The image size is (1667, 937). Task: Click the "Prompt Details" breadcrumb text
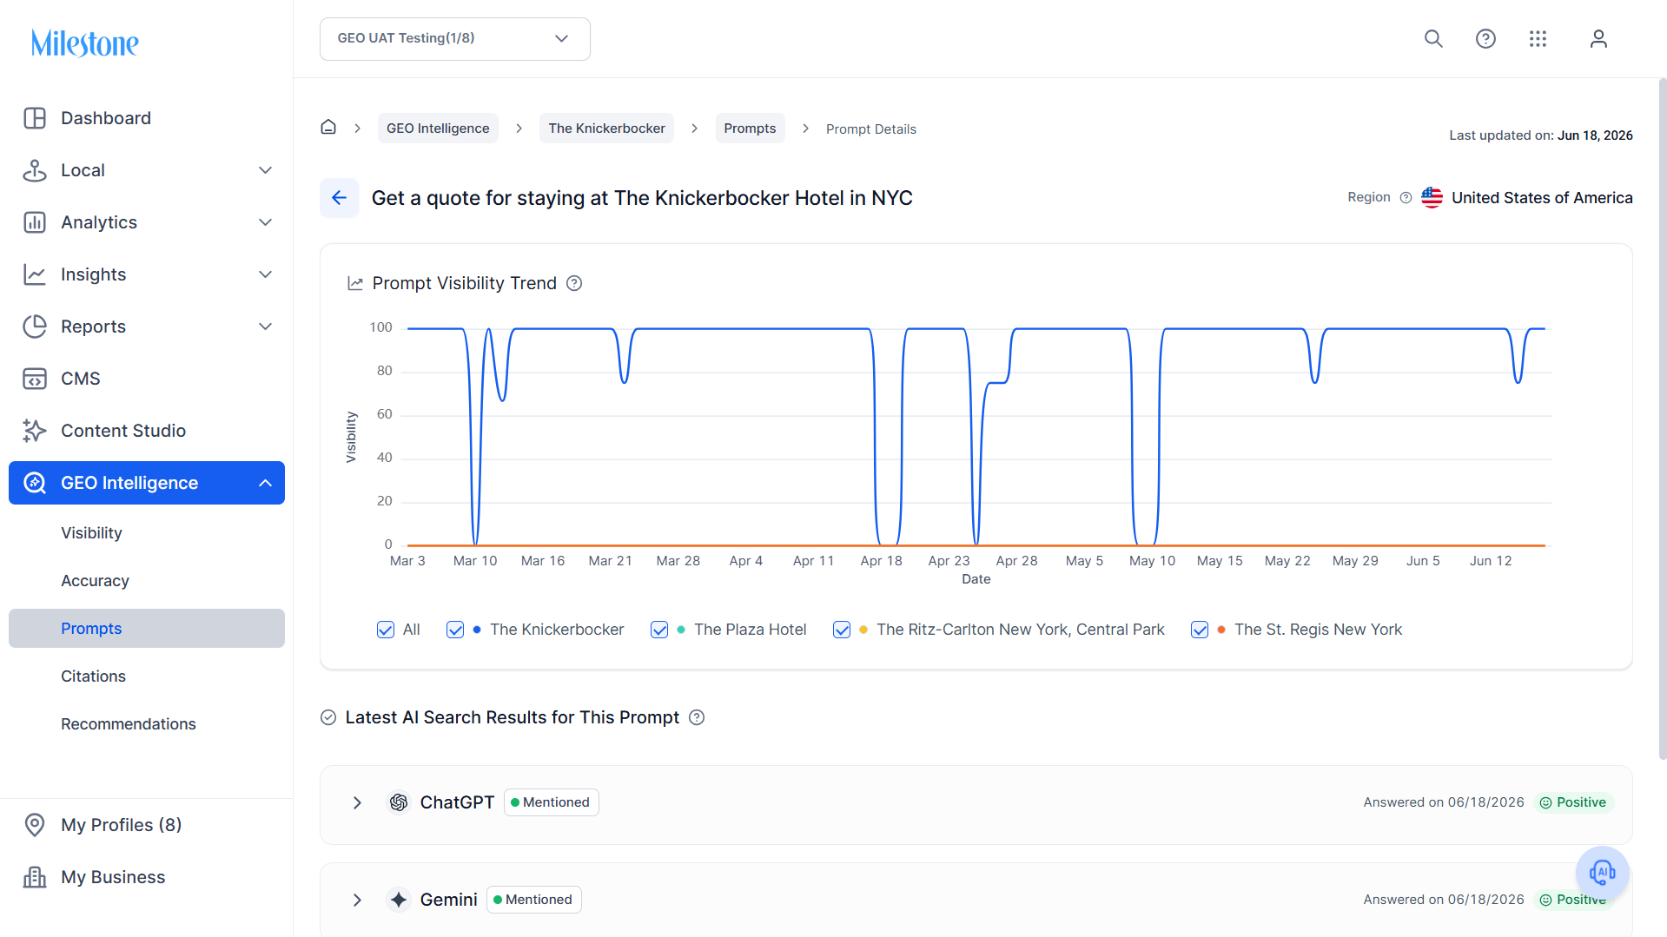tap(871, 129)
